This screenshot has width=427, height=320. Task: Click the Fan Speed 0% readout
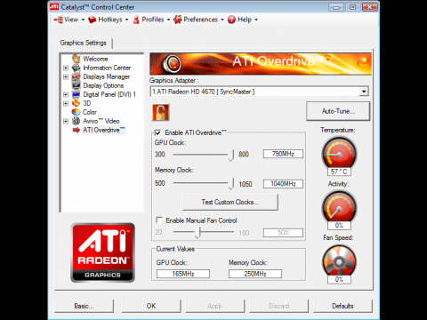click(x=339, y=279)
